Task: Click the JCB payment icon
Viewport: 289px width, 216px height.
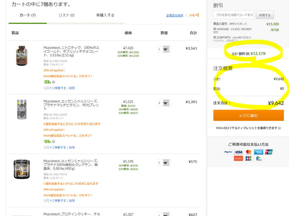Action: point(248,158)
